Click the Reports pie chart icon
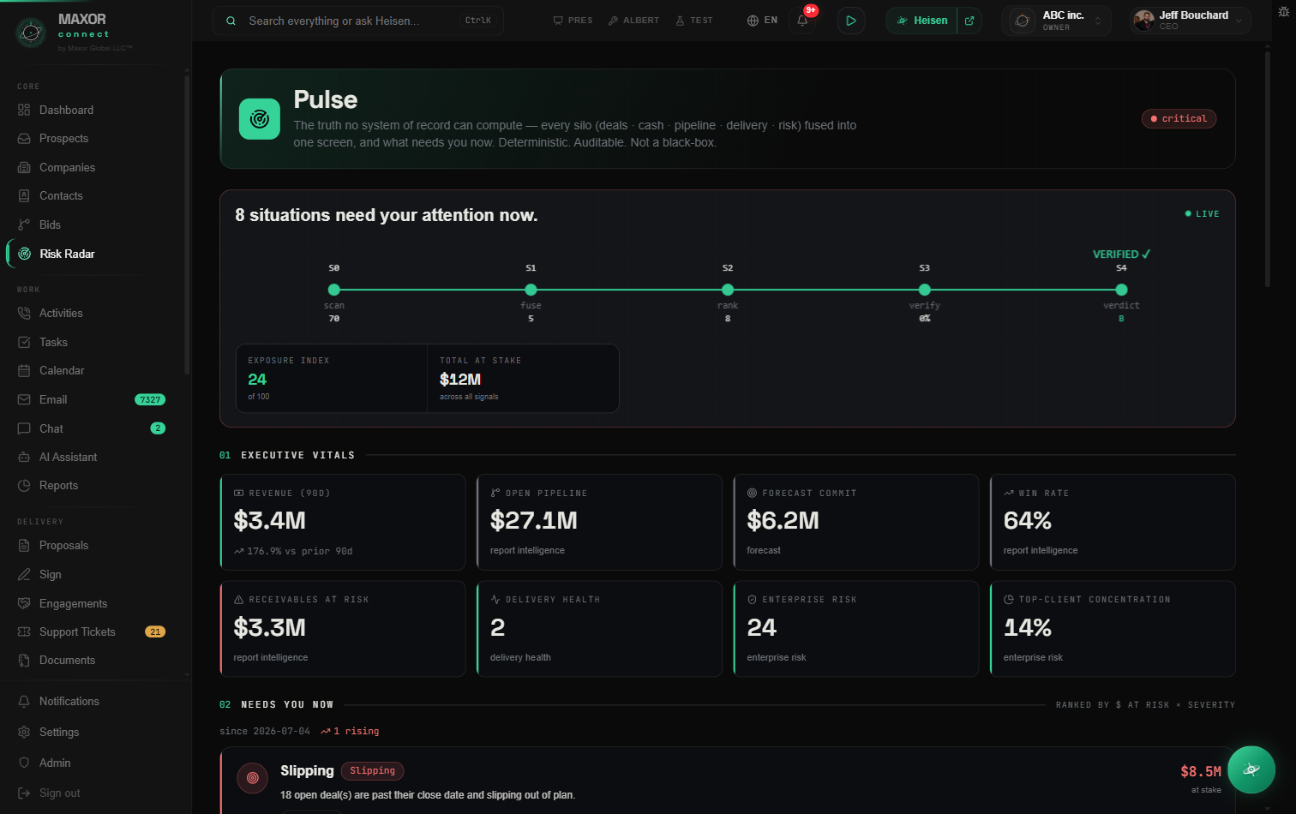Image resolution: width=1296 pixels, height=814 pixels. click(x=24, y=486)
